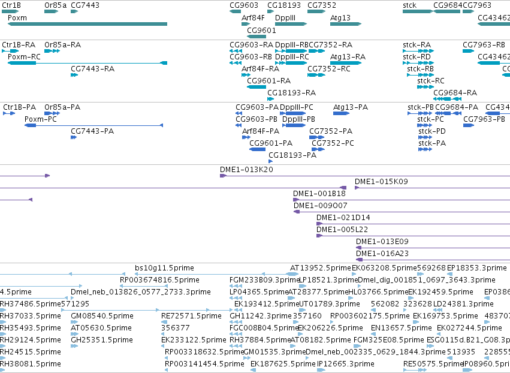510x373 pixels.
Task: Click the Atg13-PA protein label
Action: [351, 107]
